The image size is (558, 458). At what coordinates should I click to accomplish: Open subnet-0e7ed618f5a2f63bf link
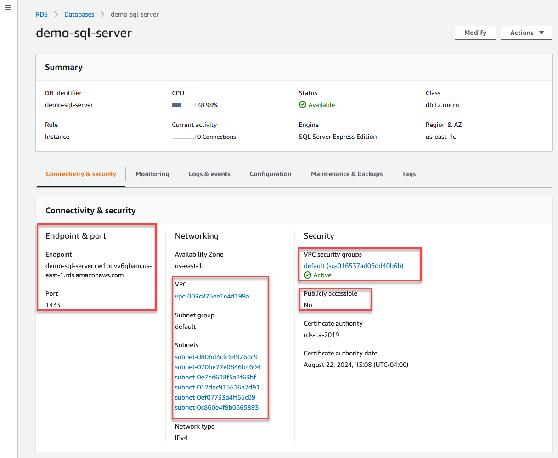pos(215,377)
